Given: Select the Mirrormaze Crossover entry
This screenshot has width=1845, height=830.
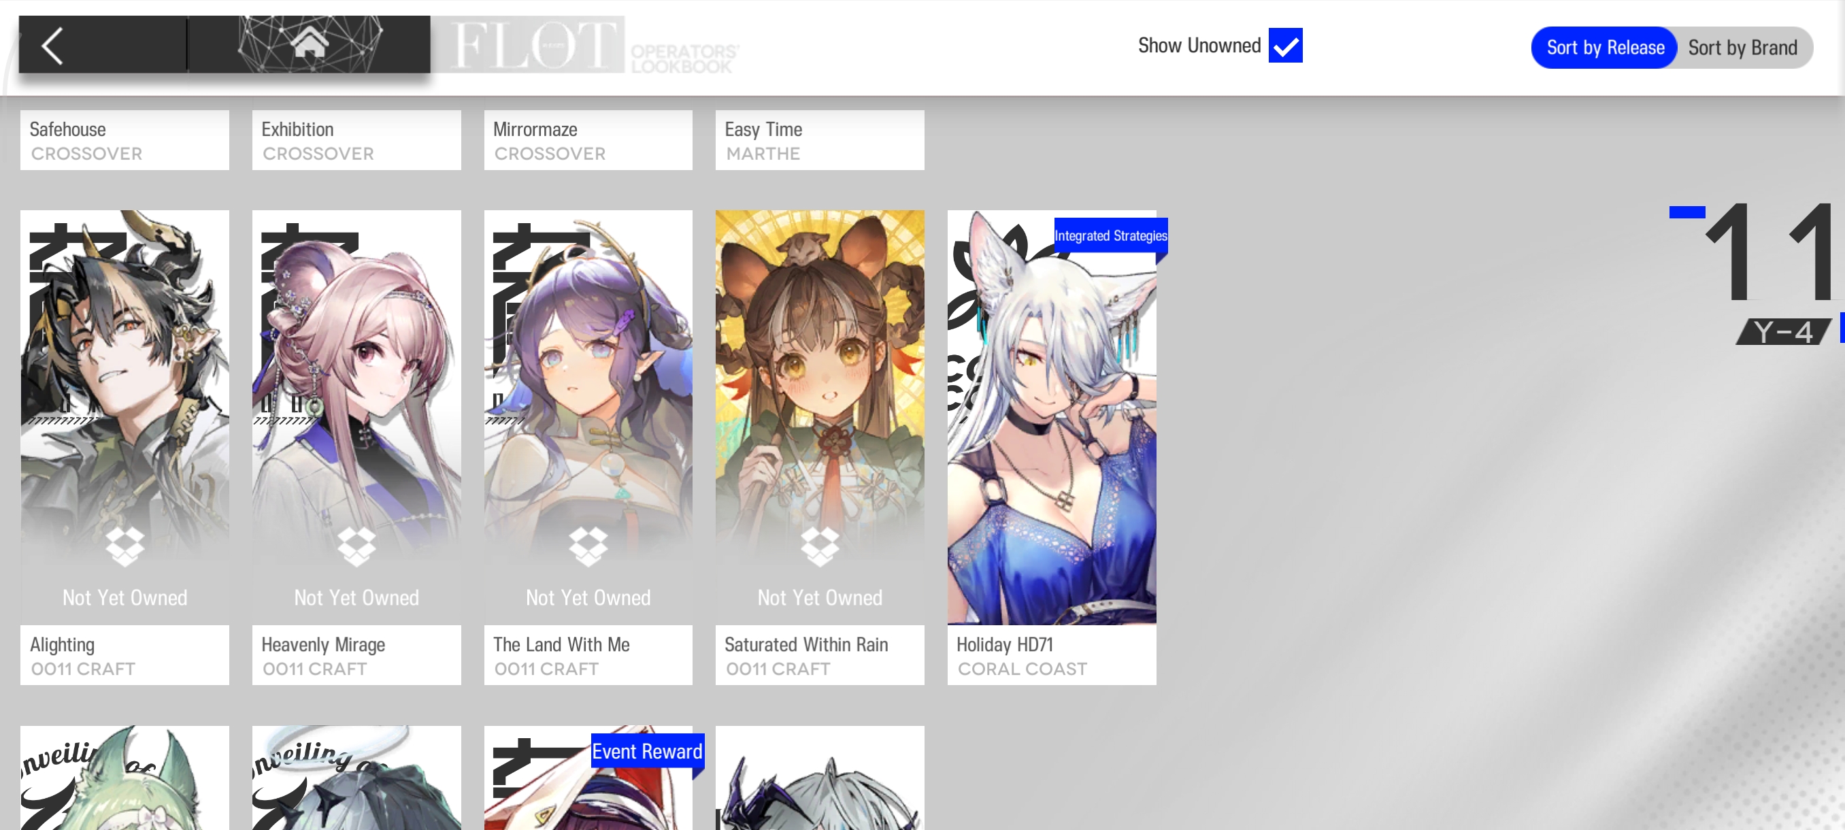Looking at the screenshot, I should 588,140.
